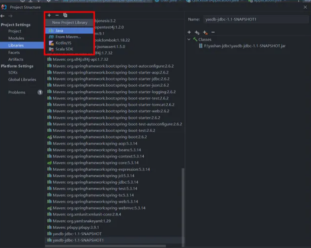Open Project settings page
This screenshot has width=311, height=248.
15,31
